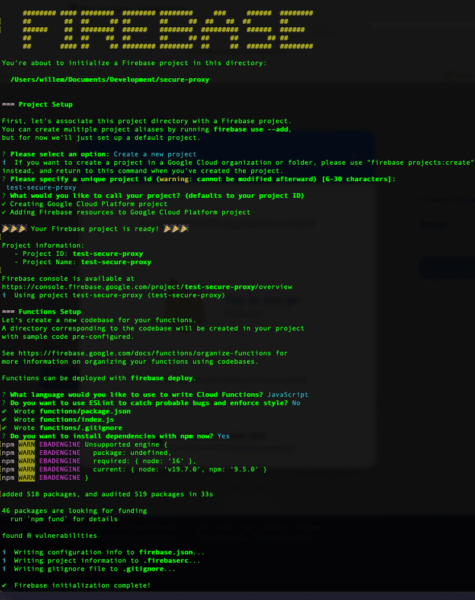Click '.gitignore' in writing gitignore line

point(143,569)
